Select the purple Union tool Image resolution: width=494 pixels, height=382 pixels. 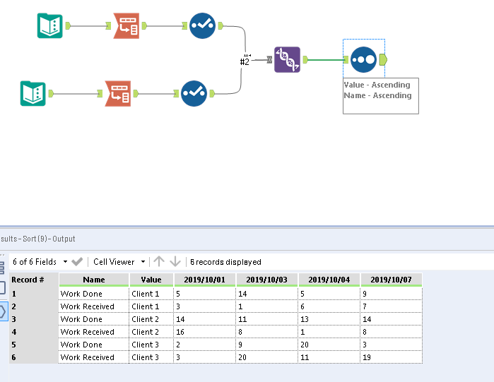[288, 60]
